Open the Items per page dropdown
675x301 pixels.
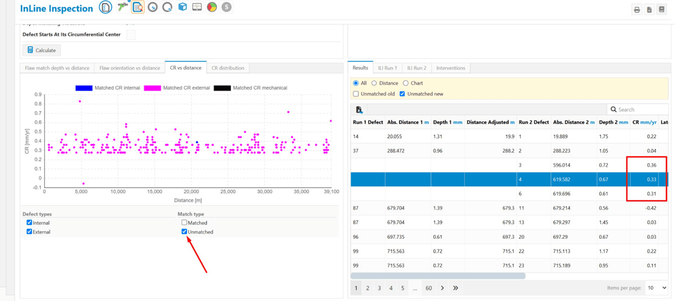coord(657,287)
